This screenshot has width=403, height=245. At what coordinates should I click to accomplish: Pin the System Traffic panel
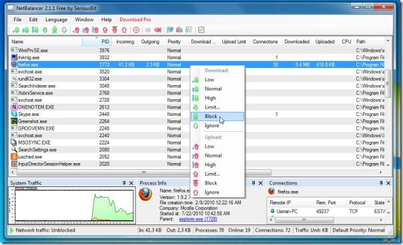124,183
